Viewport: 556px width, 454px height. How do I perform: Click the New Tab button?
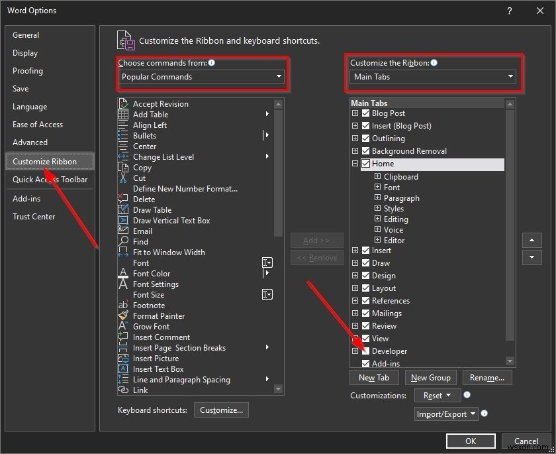[x=374, y=377]
